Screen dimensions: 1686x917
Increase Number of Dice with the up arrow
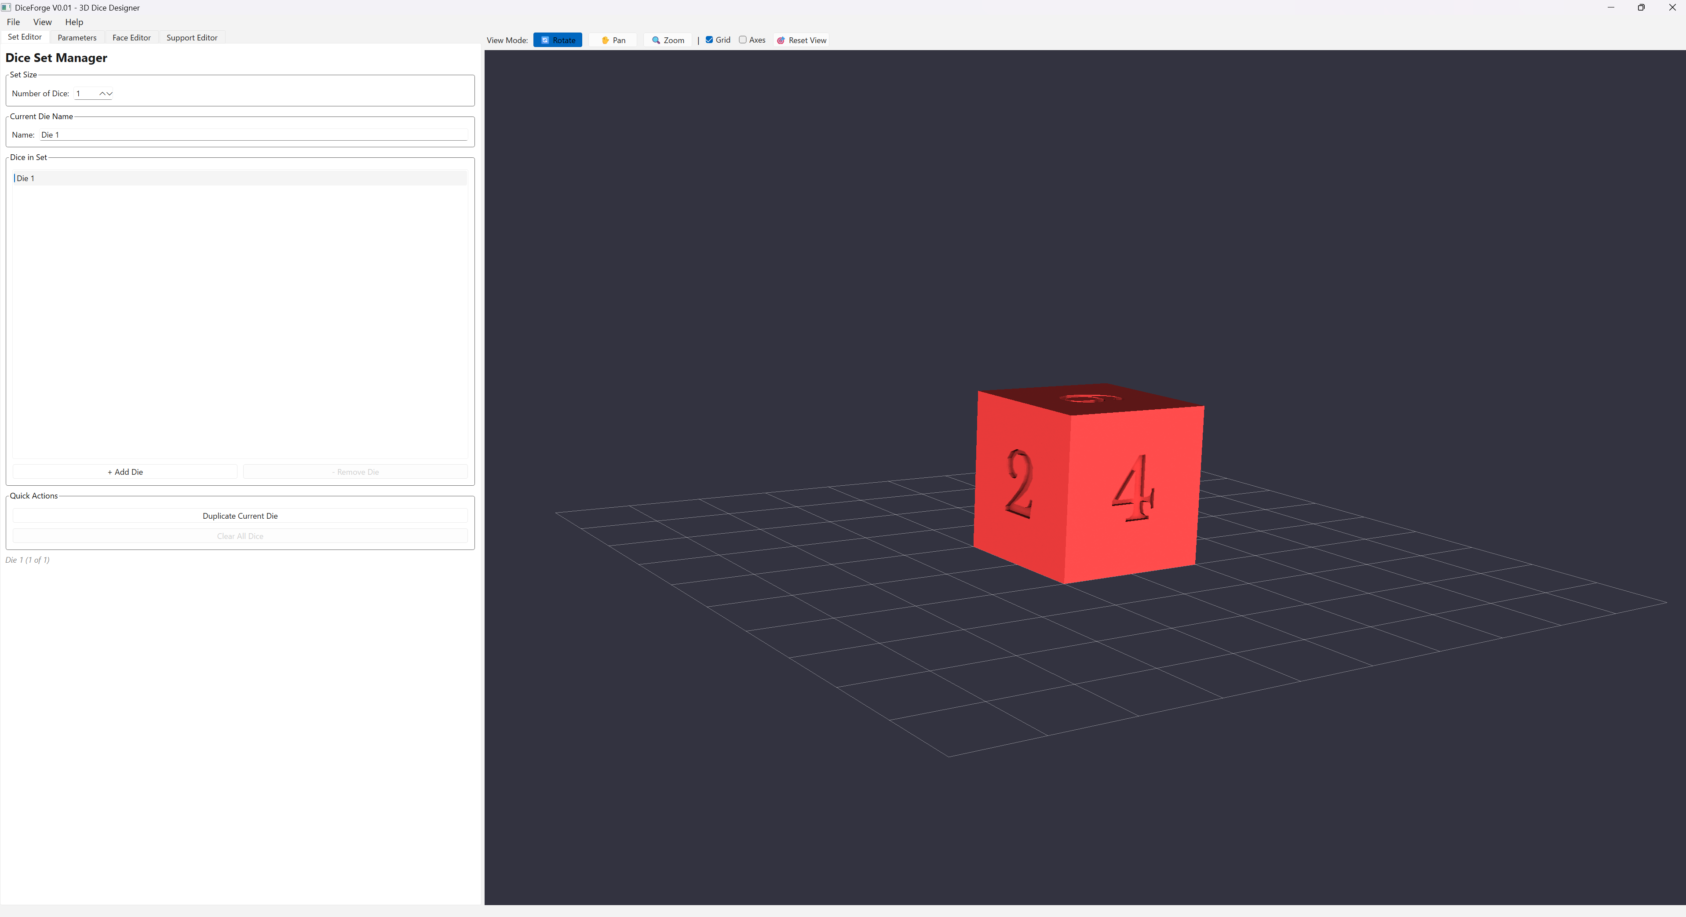(103, 94)
